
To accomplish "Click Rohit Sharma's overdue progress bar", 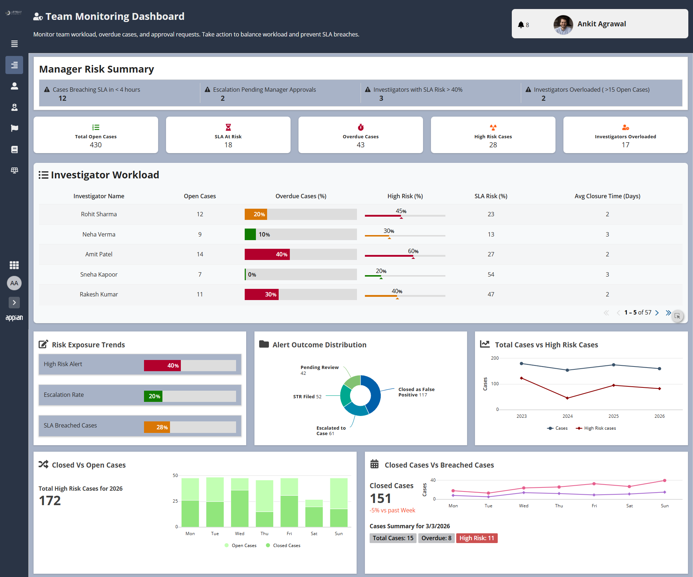I will tap(300, 214).
